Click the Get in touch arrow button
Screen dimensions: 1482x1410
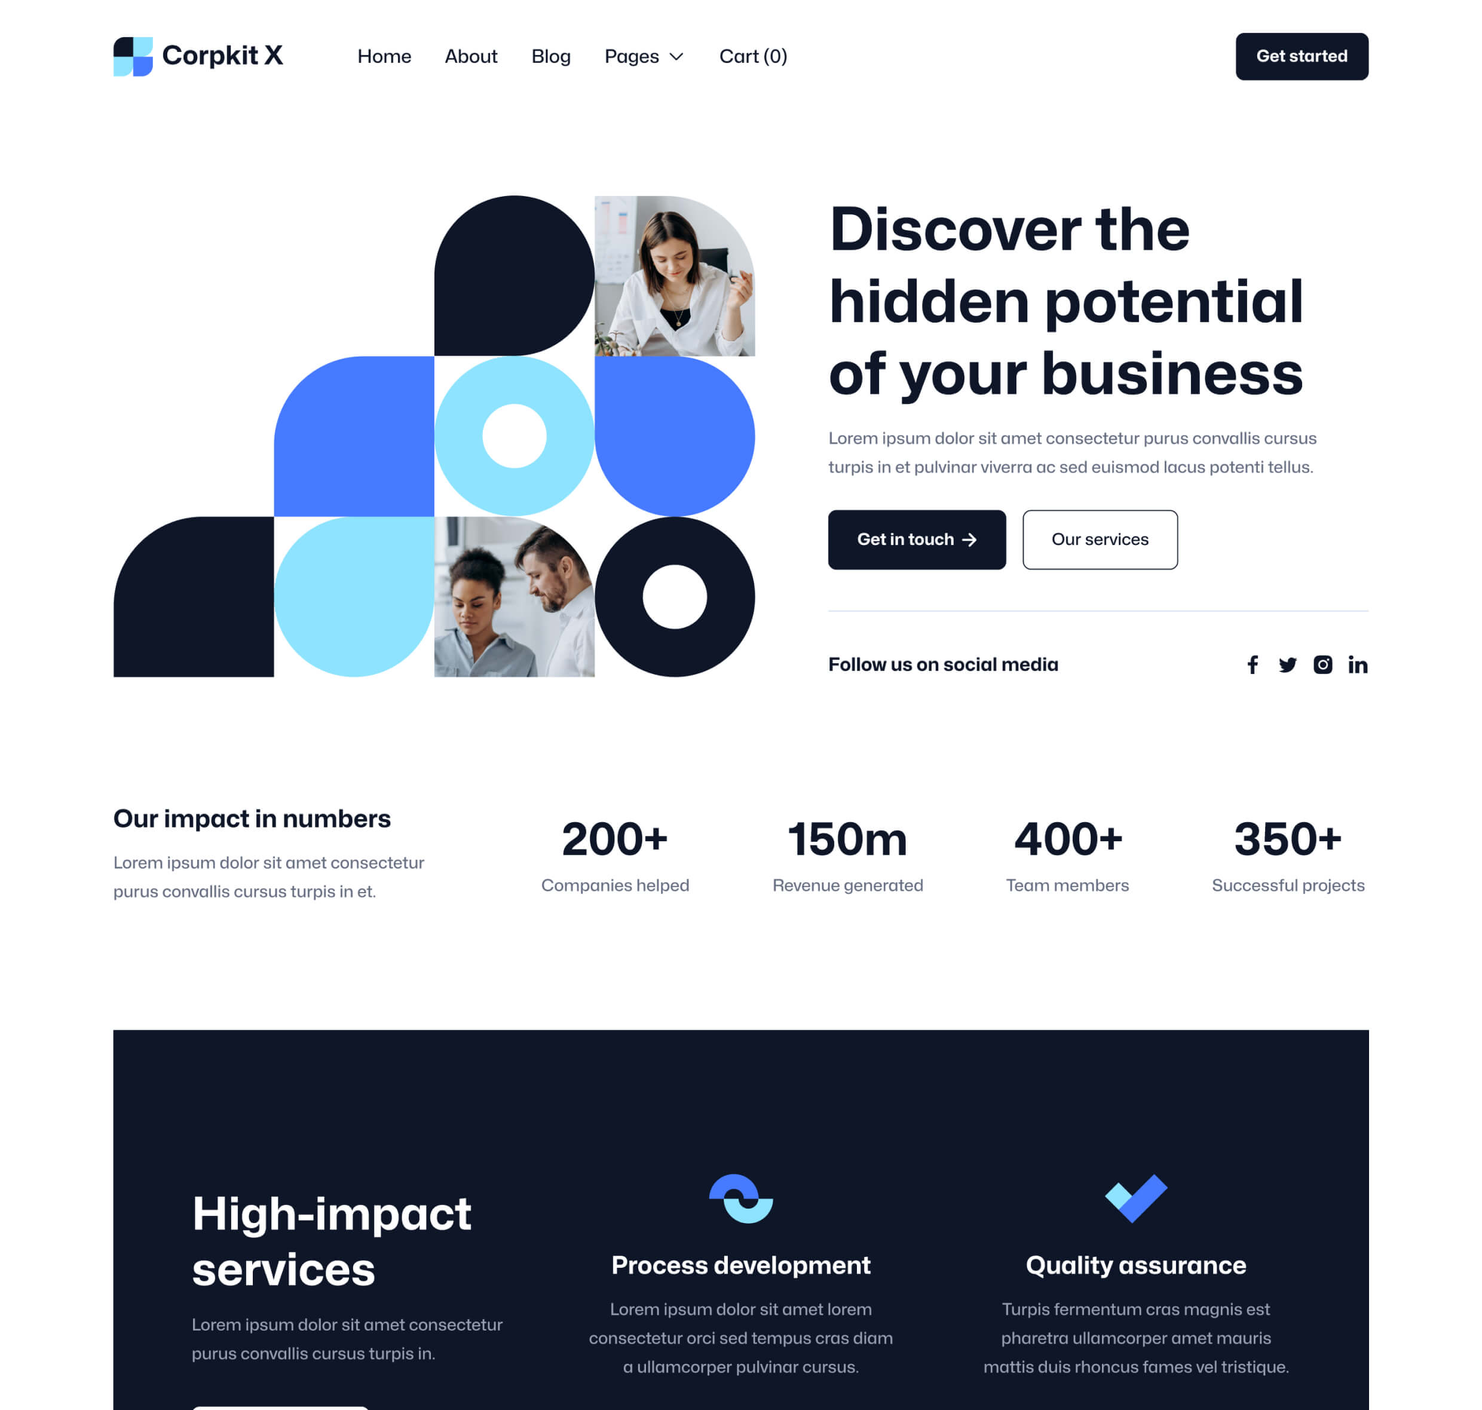917,538
